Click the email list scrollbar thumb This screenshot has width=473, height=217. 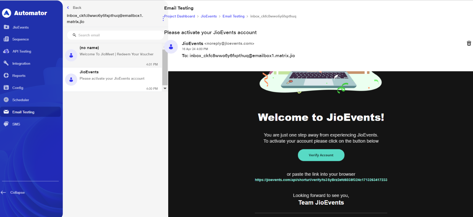pos(165,67)
